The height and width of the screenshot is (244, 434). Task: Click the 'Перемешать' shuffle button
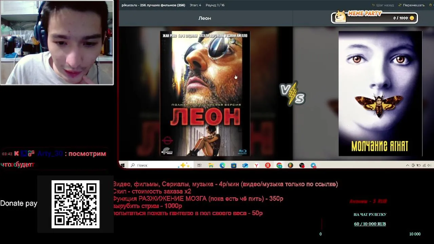412,5
